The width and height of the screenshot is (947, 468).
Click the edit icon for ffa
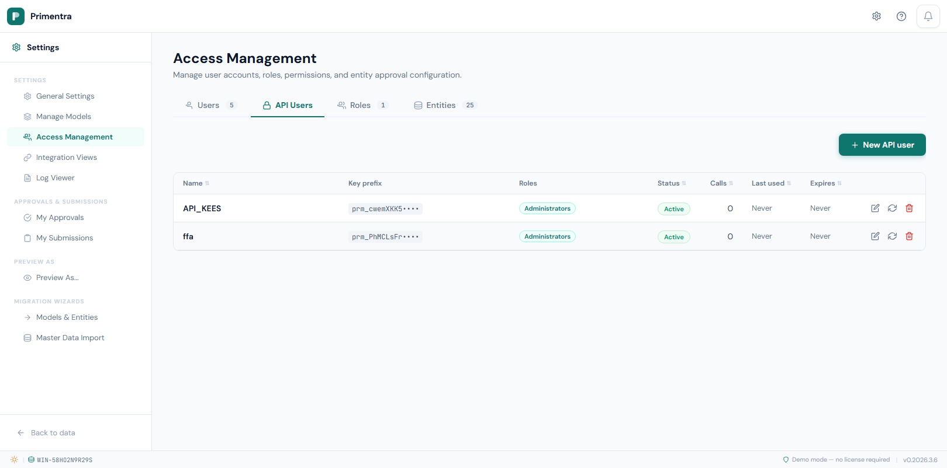[x=875, y=236]
